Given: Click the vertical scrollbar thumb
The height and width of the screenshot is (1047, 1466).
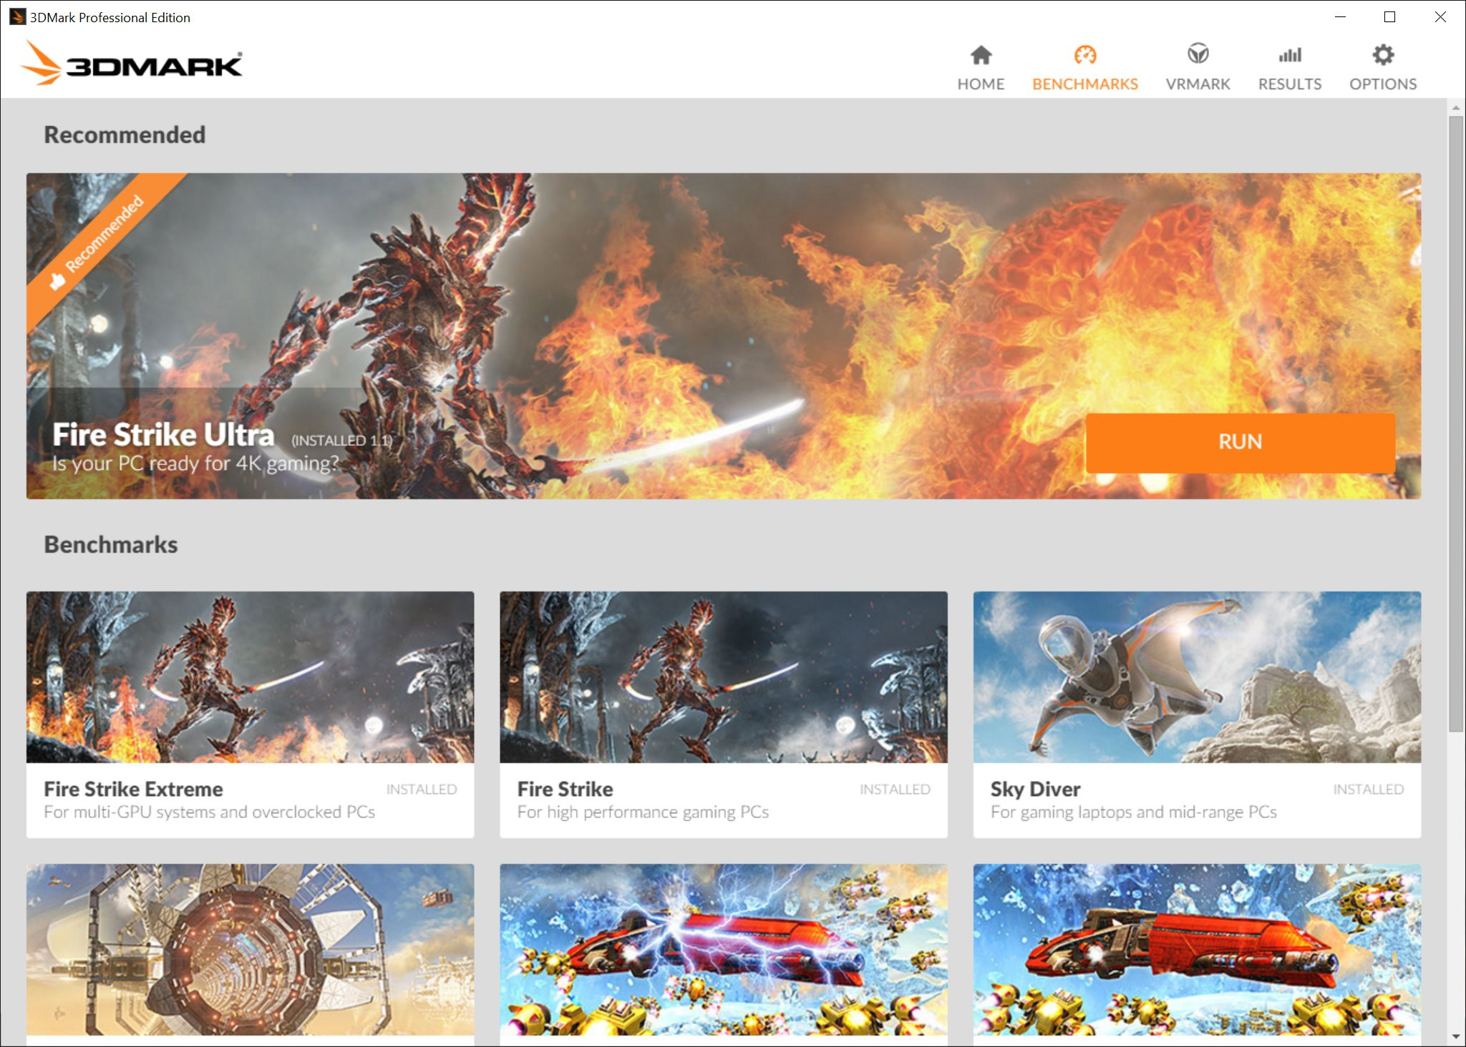Looking at the screenshot, I should coord(1455,422).
